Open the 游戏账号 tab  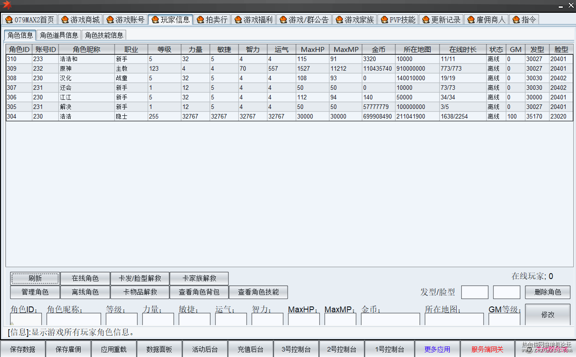click(125, 20)
